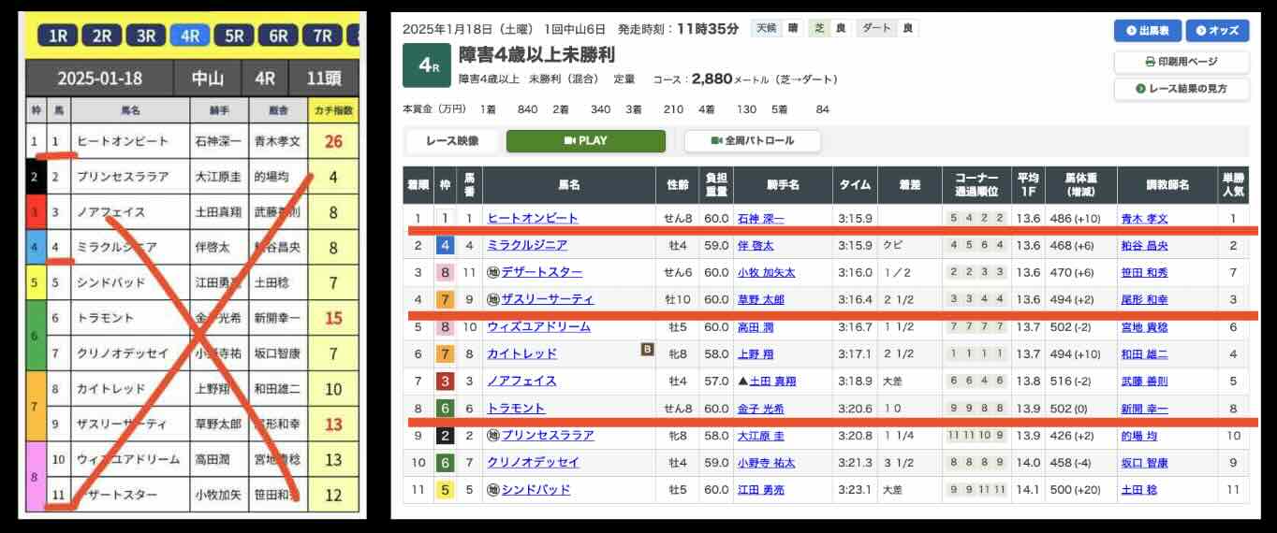Open the 出馬表 button
The height and width of the screenshot is (533, 1277).
pyautogui.click(x=1147, y=31)
